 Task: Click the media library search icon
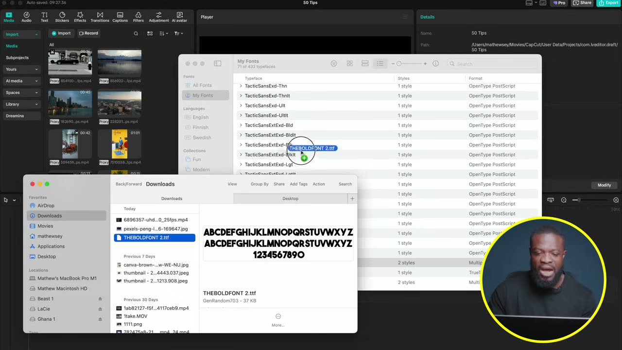[136, 34]
